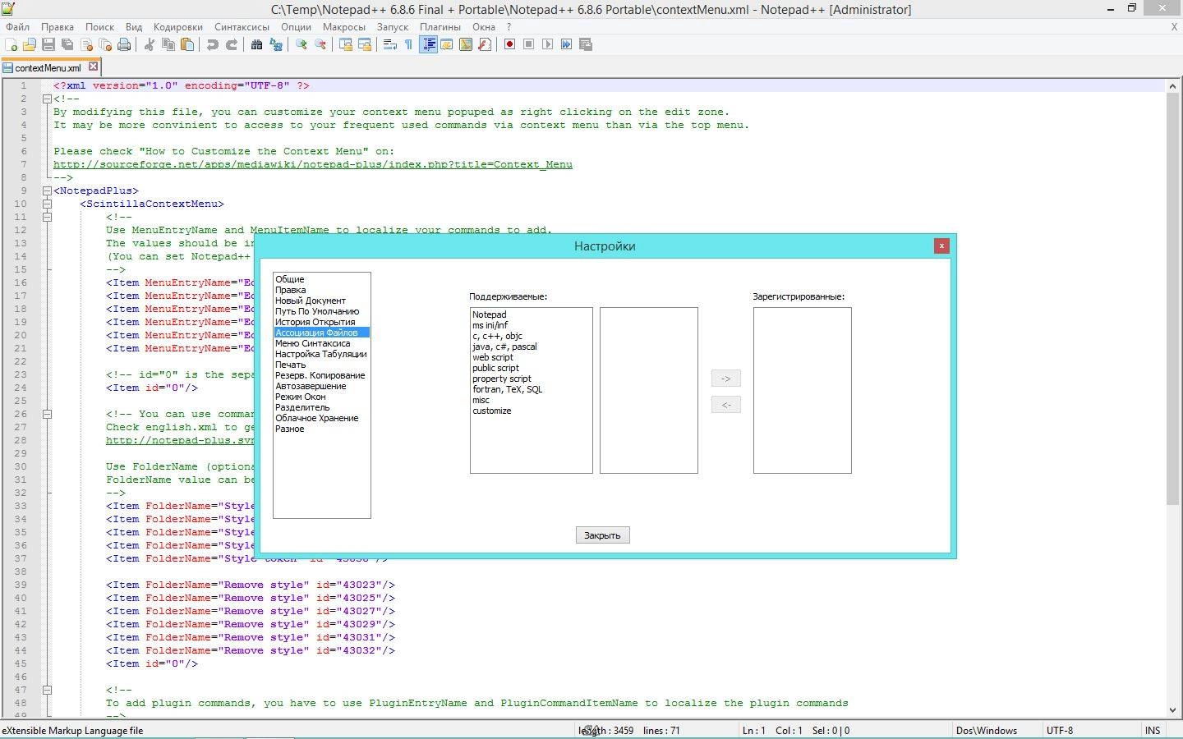Close the Настройки dialog with red X
Viewport: 1183px width, 739px height.
(x=941, y=246)
